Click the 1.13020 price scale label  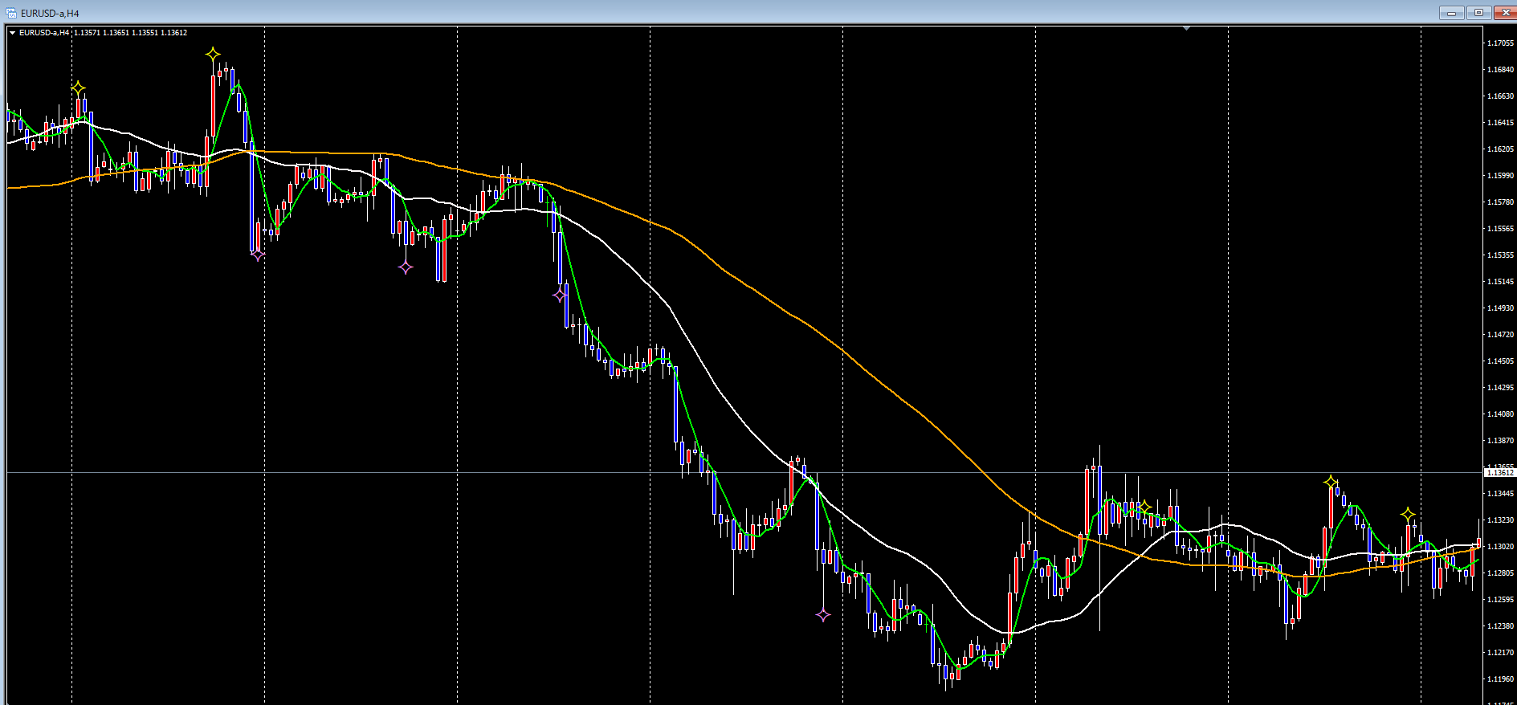coord(1500,547)
